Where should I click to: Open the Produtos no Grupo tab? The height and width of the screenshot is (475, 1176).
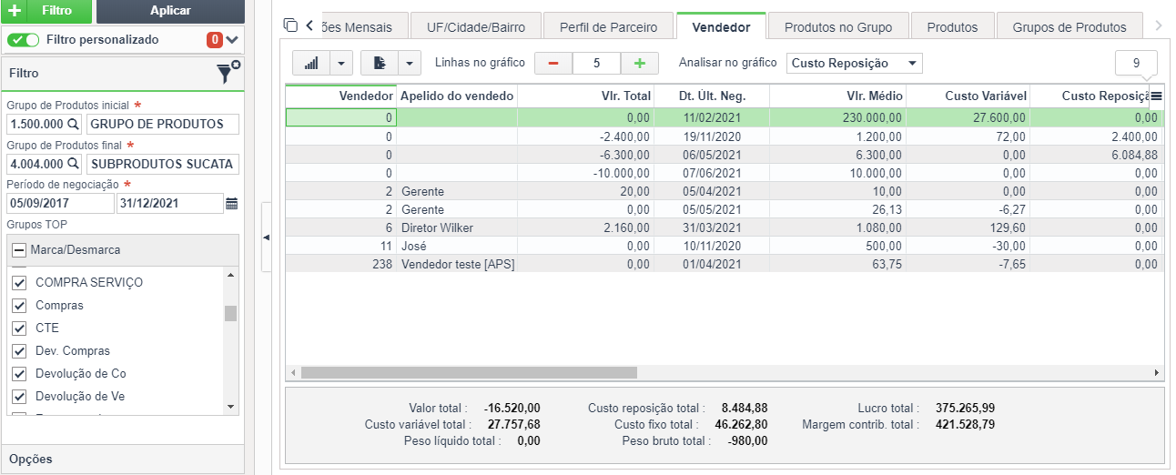tap(838, 27)
